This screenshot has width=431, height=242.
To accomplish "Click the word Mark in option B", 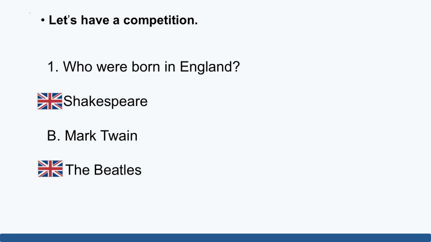I will click(x=81, y=135).
